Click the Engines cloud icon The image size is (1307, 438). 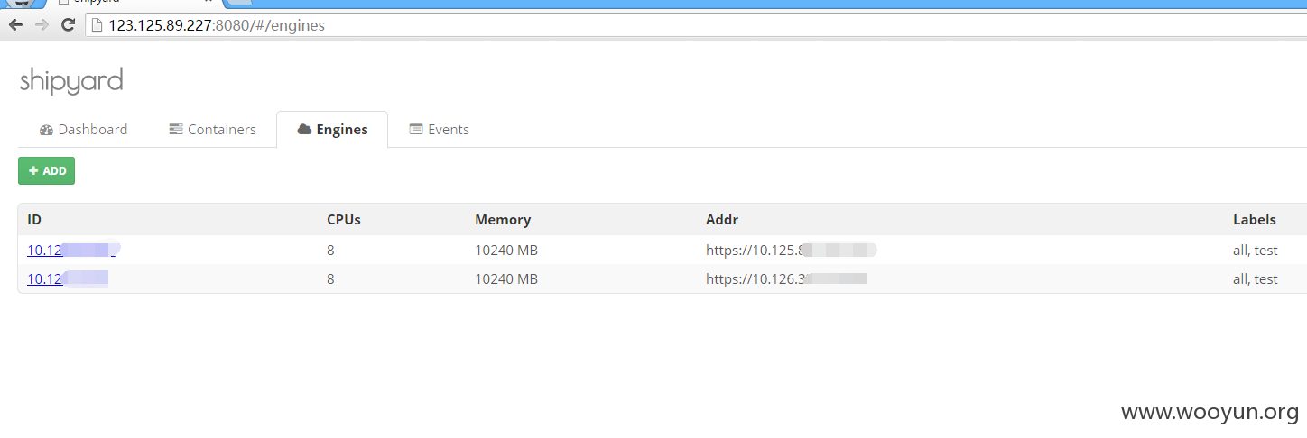click(304, 130)
